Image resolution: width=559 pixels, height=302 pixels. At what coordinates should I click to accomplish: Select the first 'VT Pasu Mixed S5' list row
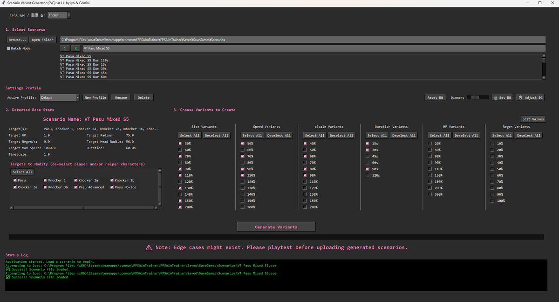(75, 56)
